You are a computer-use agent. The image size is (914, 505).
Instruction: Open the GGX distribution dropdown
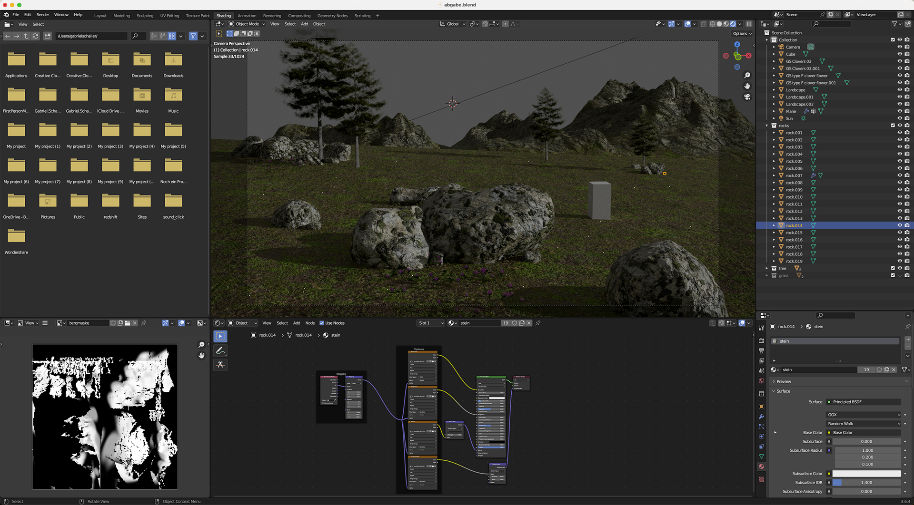tap(864, 415)
